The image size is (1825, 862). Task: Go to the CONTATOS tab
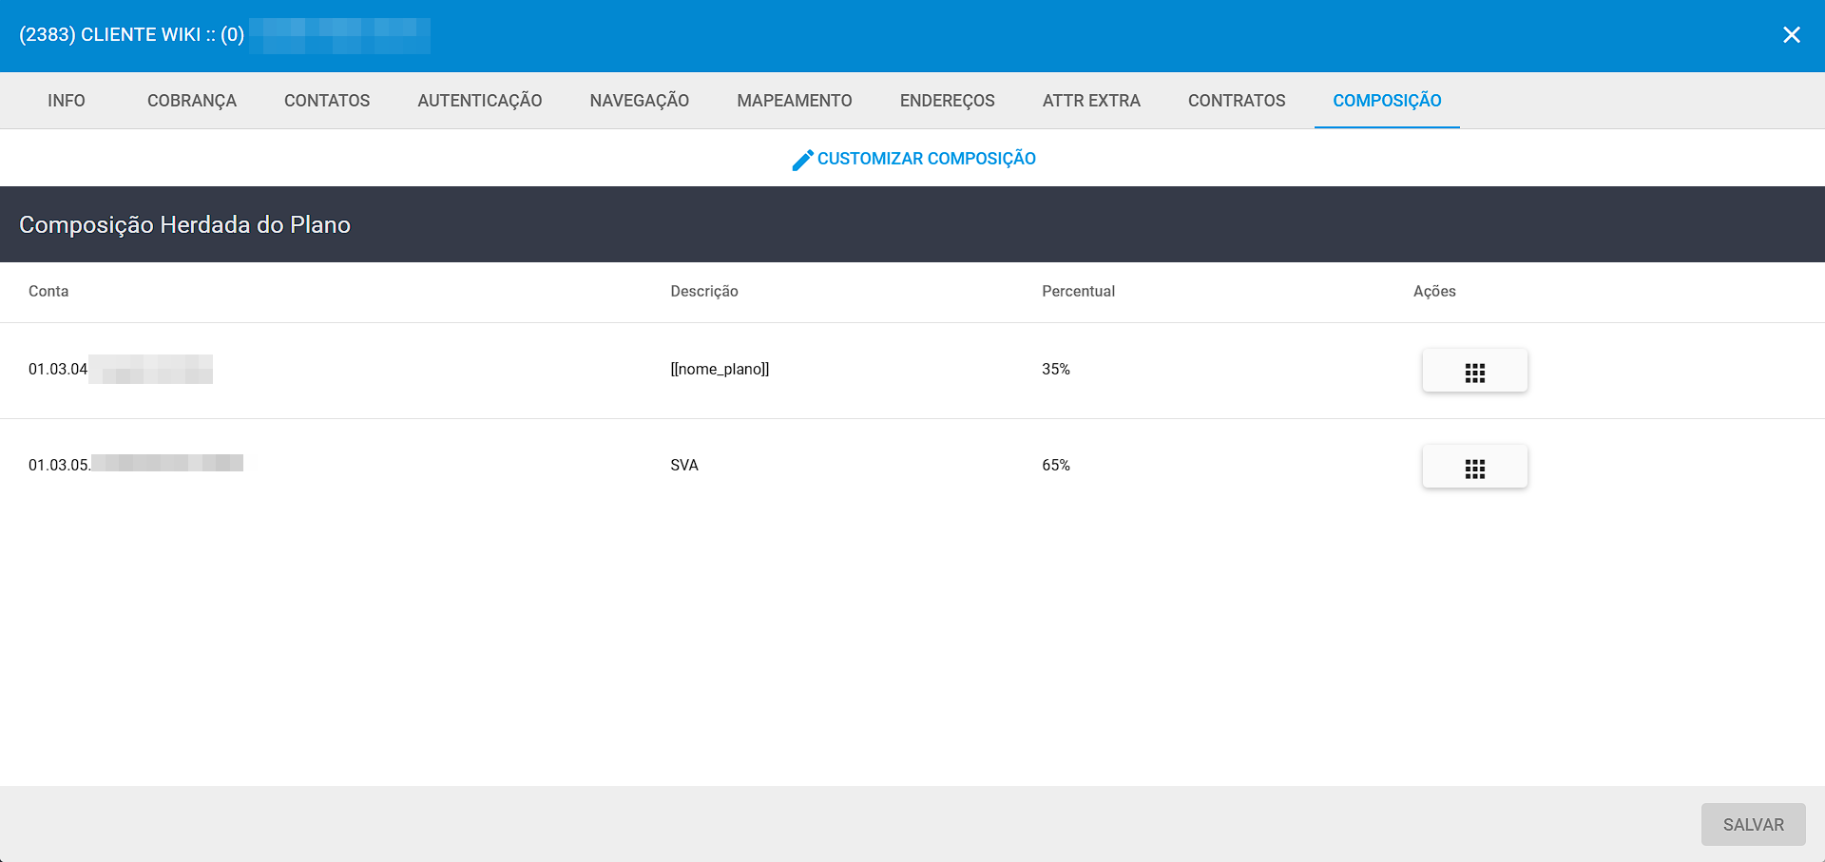(x=327, y=101)
